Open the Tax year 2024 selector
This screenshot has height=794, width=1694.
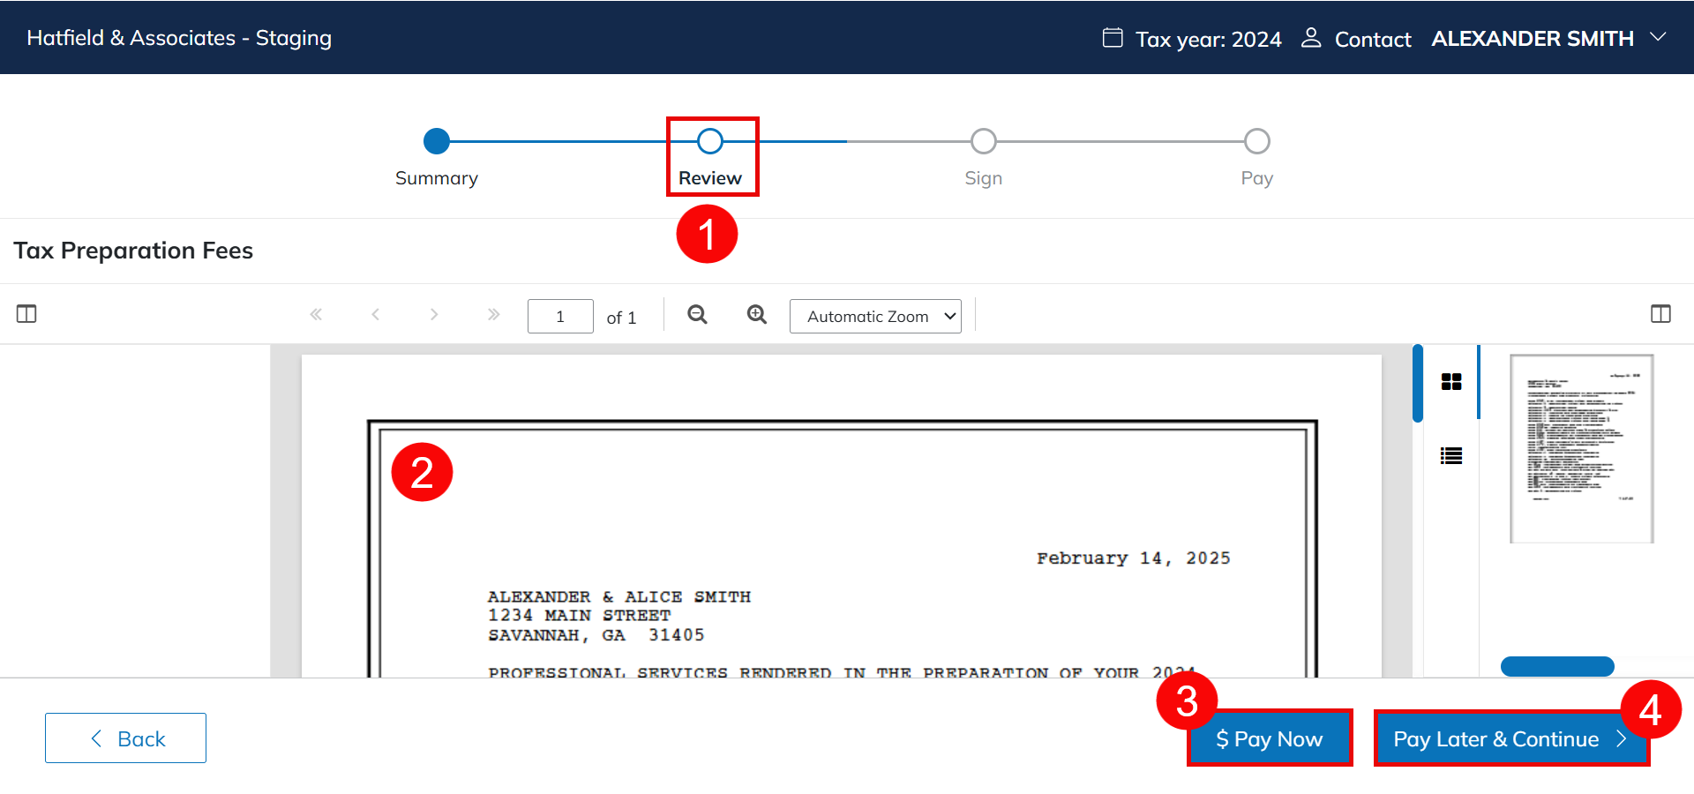(1192, 39)
